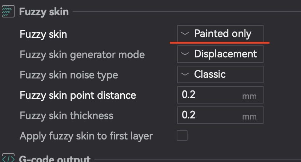Click 'Apply fuzzy skin to first layer' label

point(86,136)
